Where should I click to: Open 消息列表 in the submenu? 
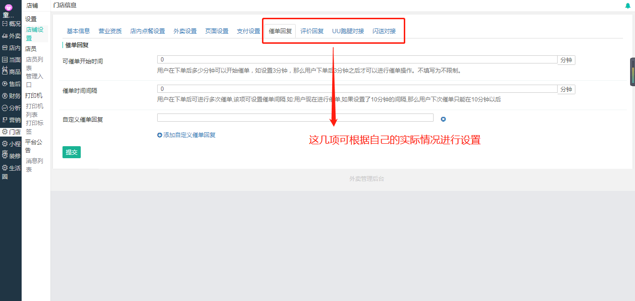(x=35, y=165)
